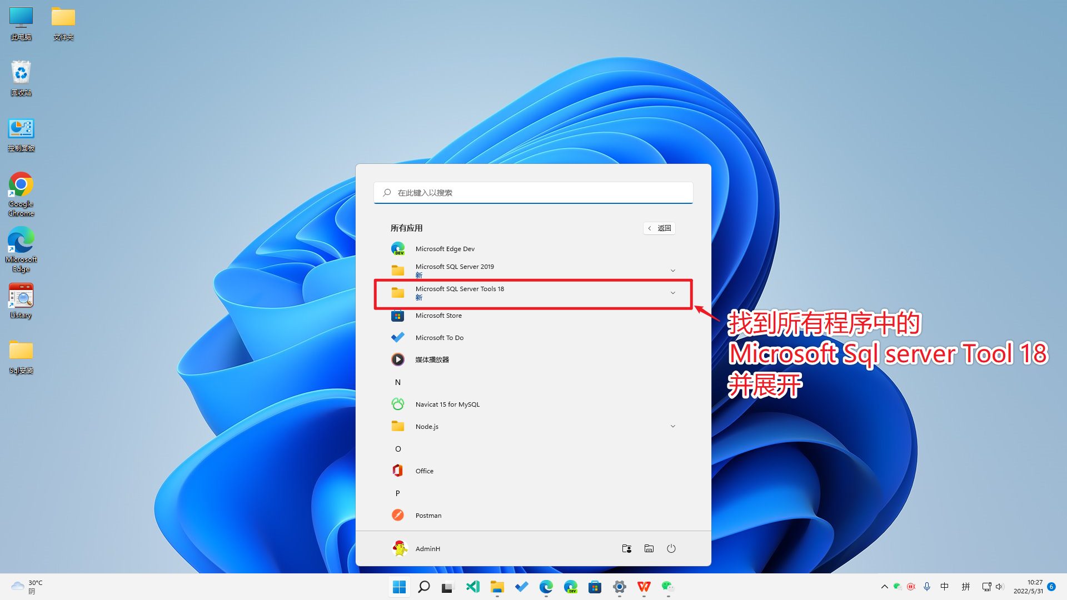Open the 媒体播放器 media player app
The height and width of the screenshot is (600, 1067).
click(532, 360)
